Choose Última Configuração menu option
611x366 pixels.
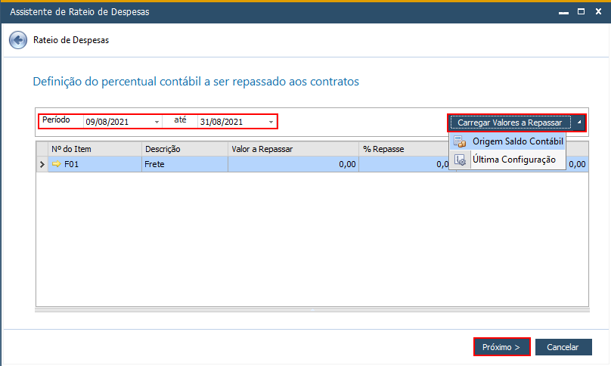[507, 160]
